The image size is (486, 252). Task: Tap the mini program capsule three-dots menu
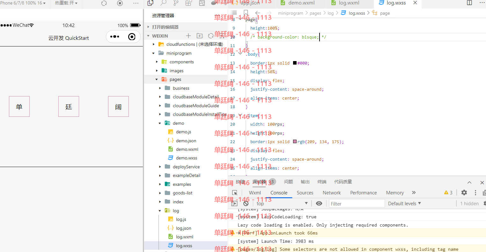[115, 37]
